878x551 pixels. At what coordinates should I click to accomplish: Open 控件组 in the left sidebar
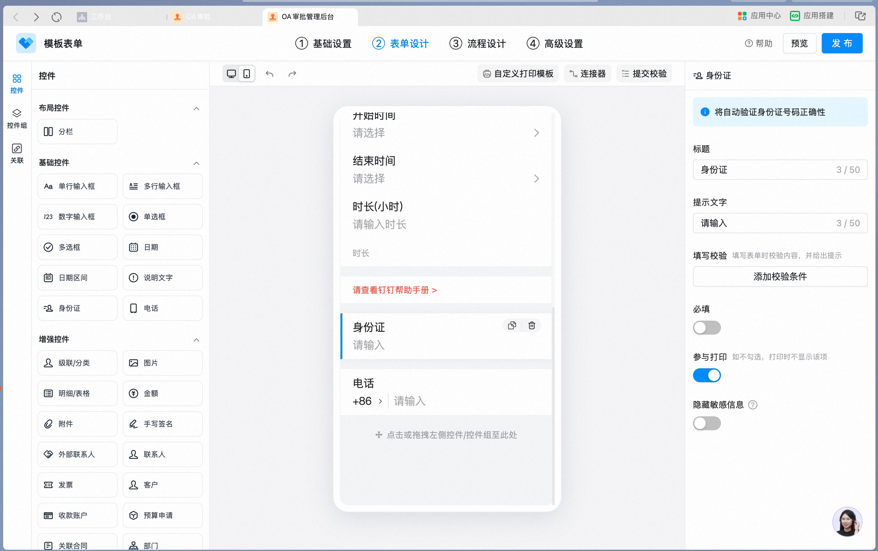17,119
